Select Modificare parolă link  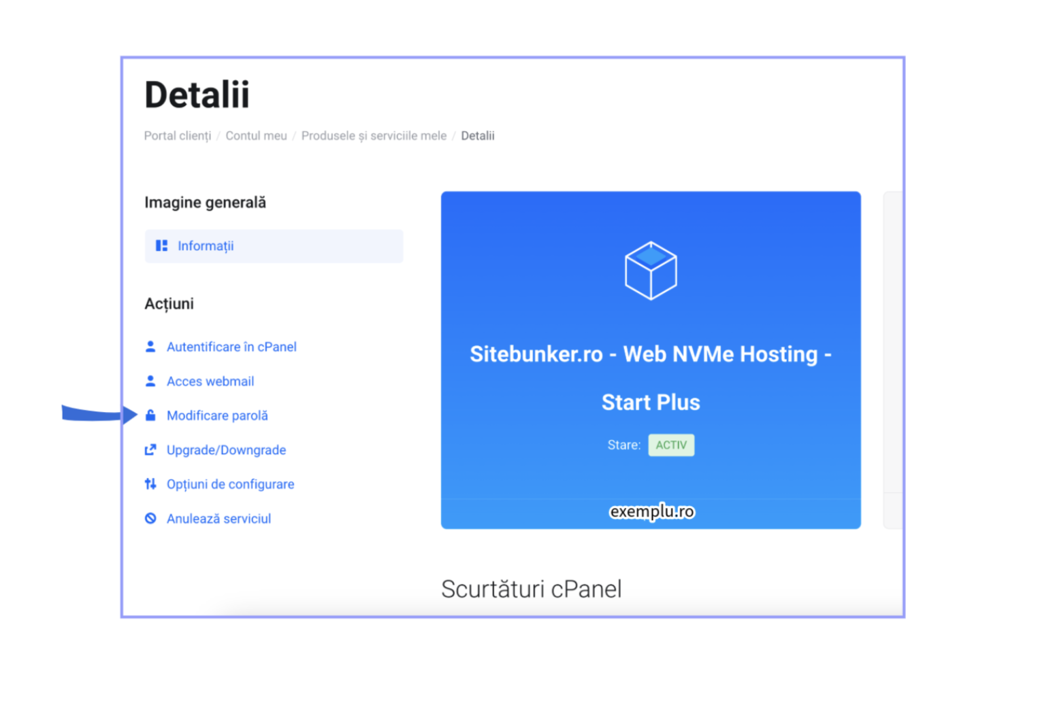[217, 415]
